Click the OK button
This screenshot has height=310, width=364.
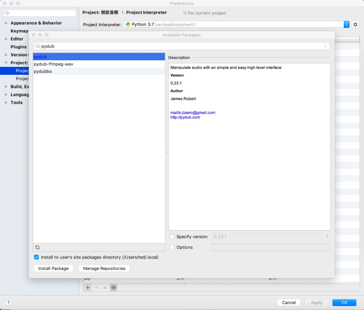(x=344, y=303)
